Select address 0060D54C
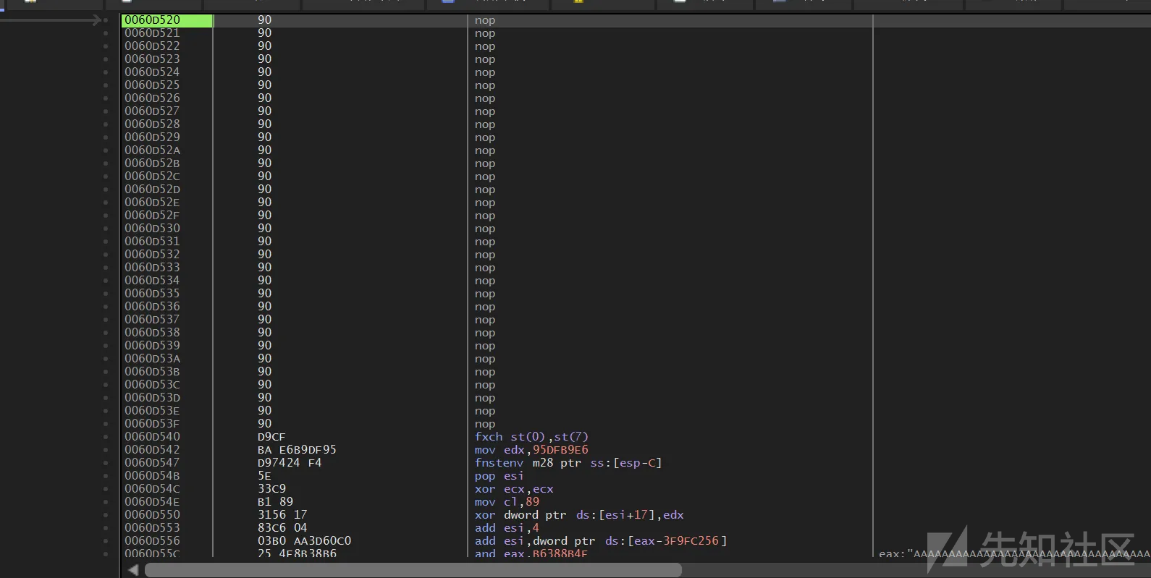 152,489
